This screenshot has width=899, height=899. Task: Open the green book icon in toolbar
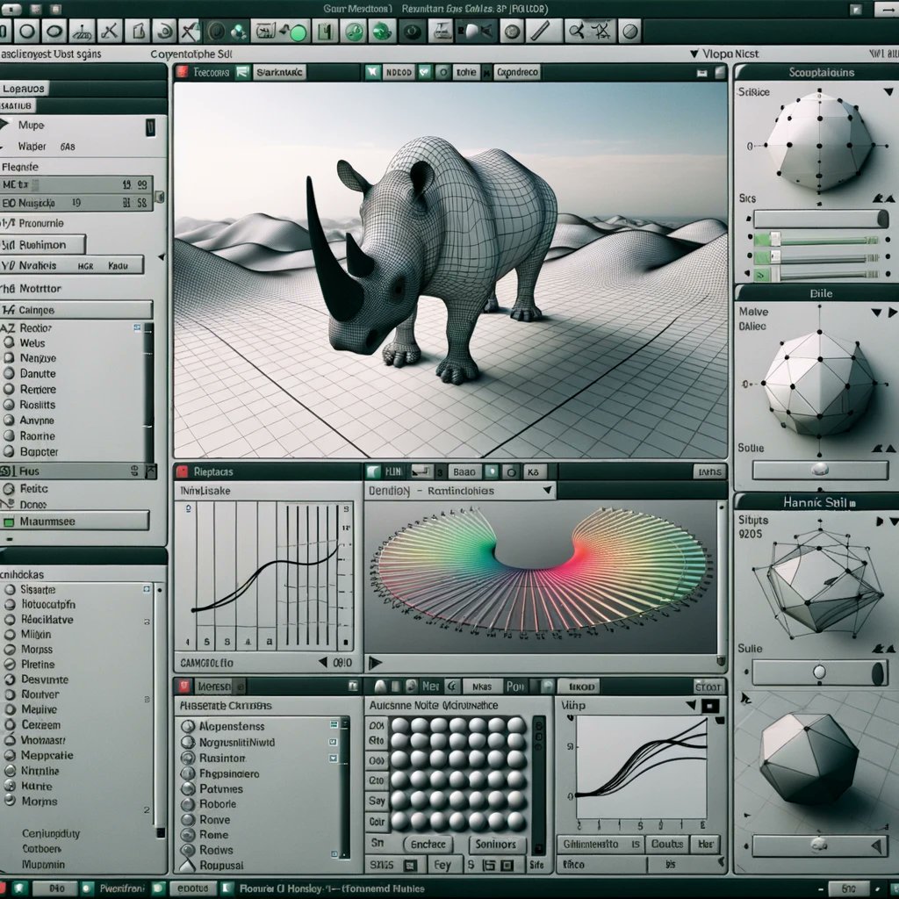[x=325, y=32]
